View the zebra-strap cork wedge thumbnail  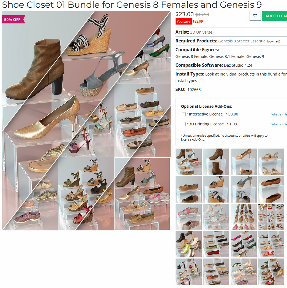click(x=216, y=189)
